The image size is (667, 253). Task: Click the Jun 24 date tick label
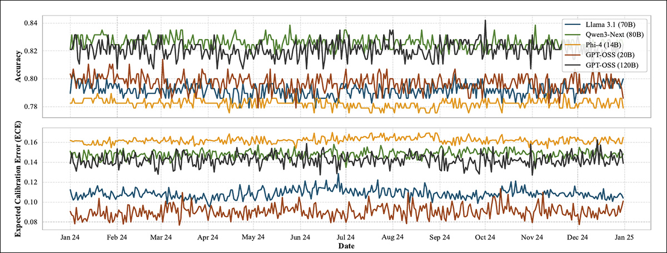[x=300, y=236]
